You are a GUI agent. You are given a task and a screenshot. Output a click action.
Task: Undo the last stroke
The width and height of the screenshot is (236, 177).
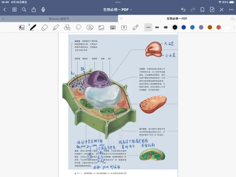click(183, 10)
